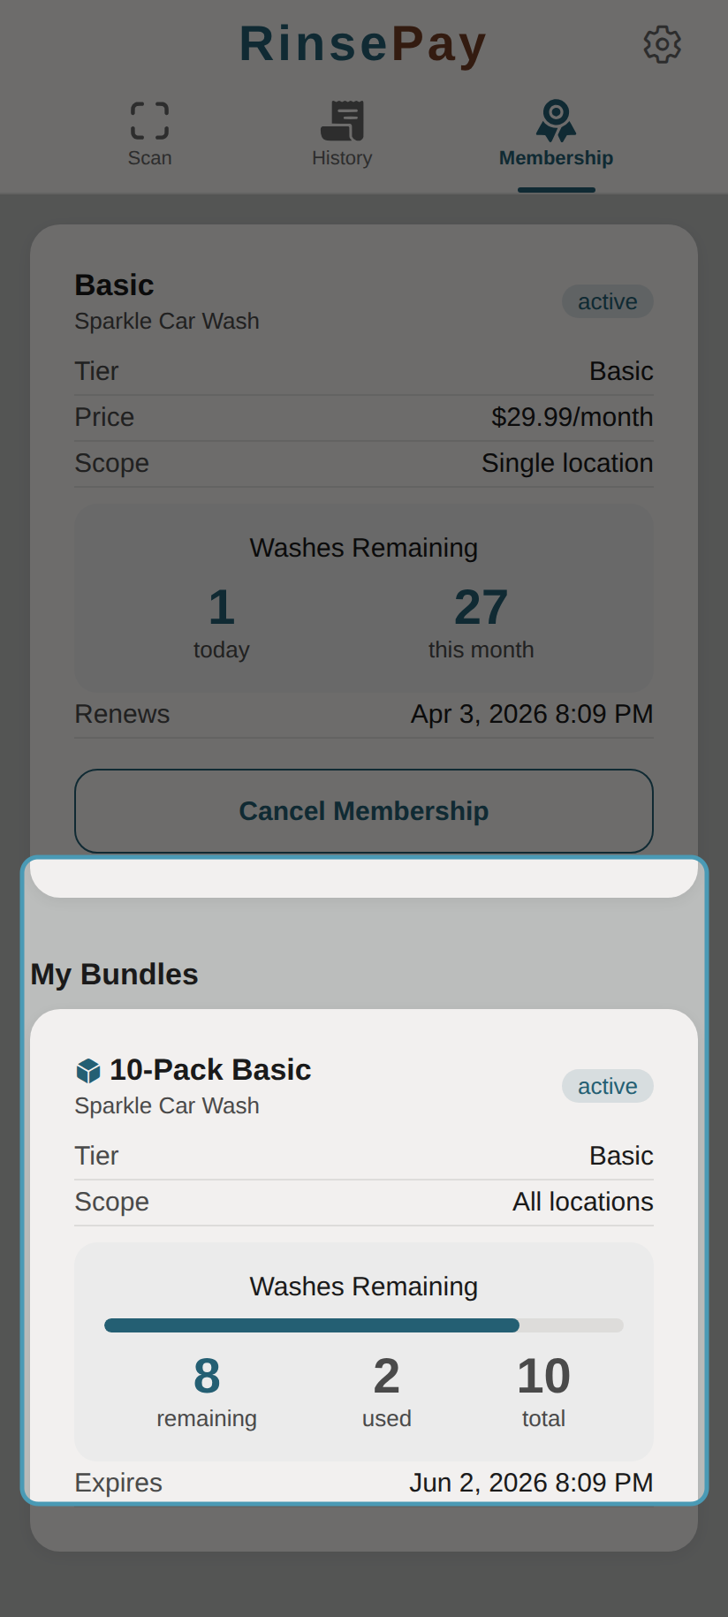Click the active badge on 10-Pack Basic
The width and height of the screenshot is (728, 1617).
coord(608,1086)
